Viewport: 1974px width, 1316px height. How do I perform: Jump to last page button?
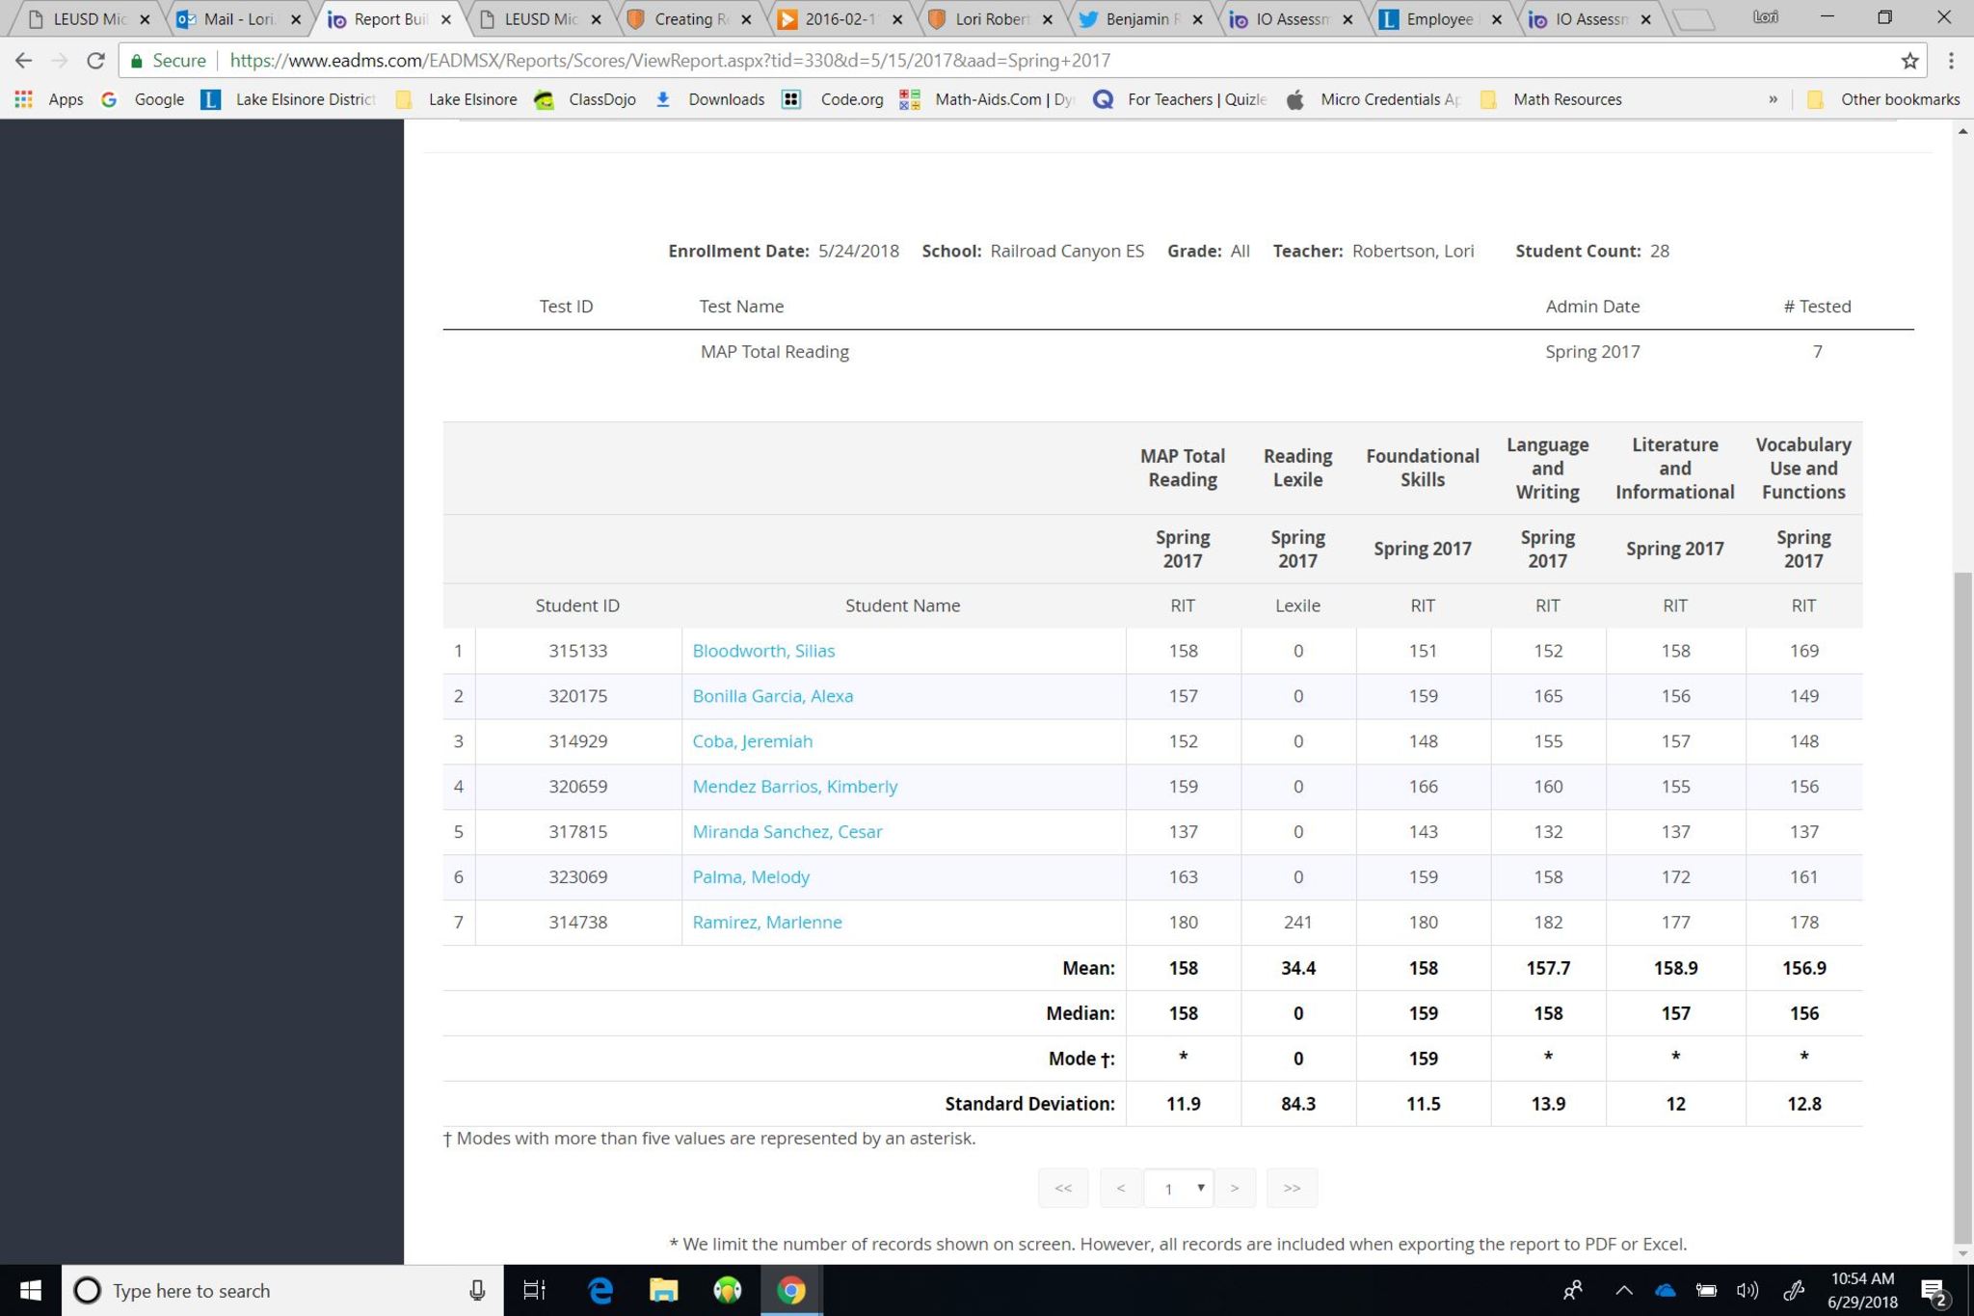pos(1292,1188)
